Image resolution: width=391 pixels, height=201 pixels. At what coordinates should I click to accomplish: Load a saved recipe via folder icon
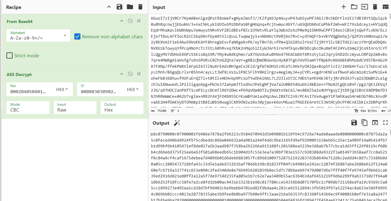coord(130,7)
